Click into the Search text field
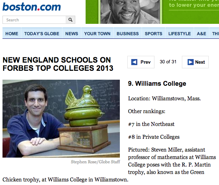 34,20
